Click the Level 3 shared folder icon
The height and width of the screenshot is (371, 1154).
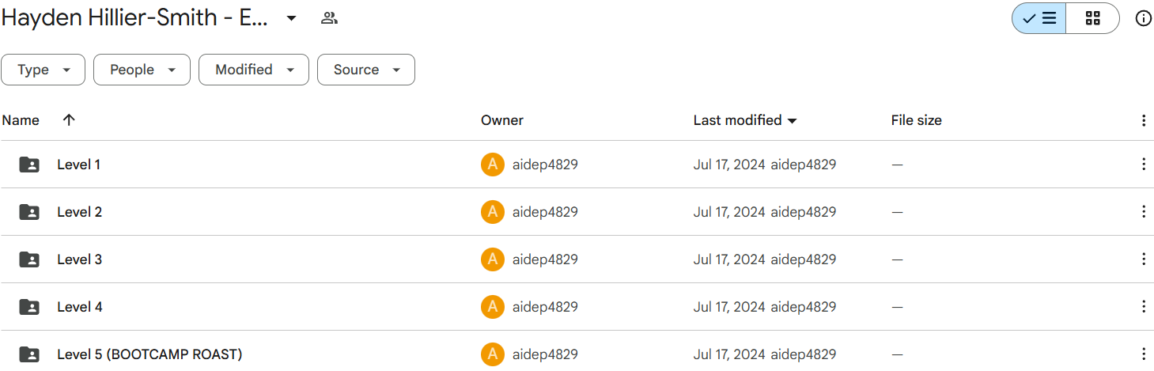click(29, 259)
